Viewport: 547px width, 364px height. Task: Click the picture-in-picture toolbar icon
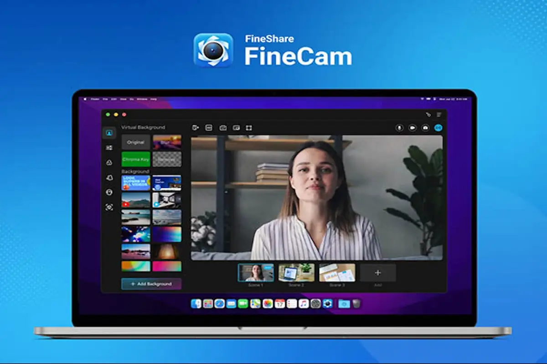pos(236,128)
